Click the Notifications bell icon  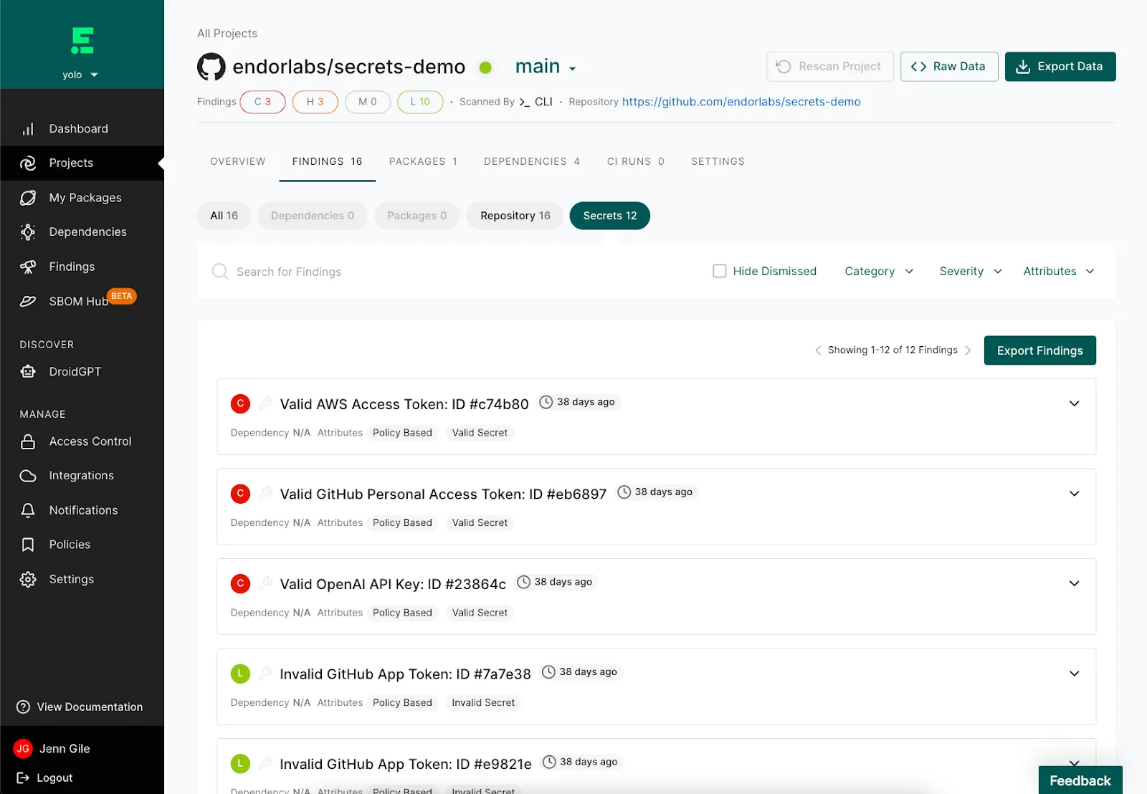(28, 510)
